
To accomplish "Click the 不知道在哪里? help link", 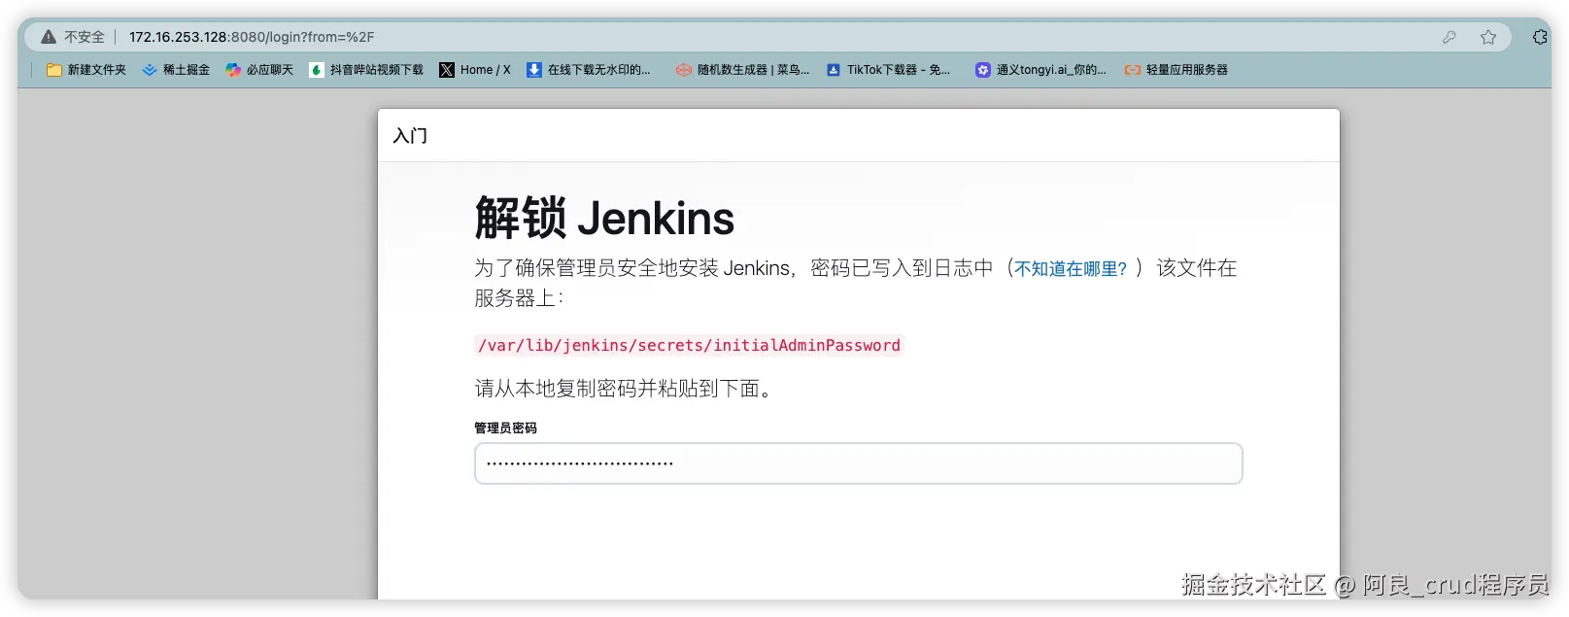I will point(1071,269).
